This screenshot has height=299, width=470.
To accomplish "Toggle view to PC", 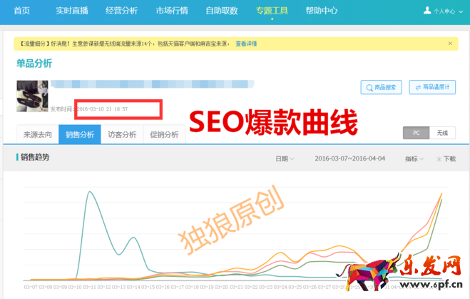I will point(415,133).
